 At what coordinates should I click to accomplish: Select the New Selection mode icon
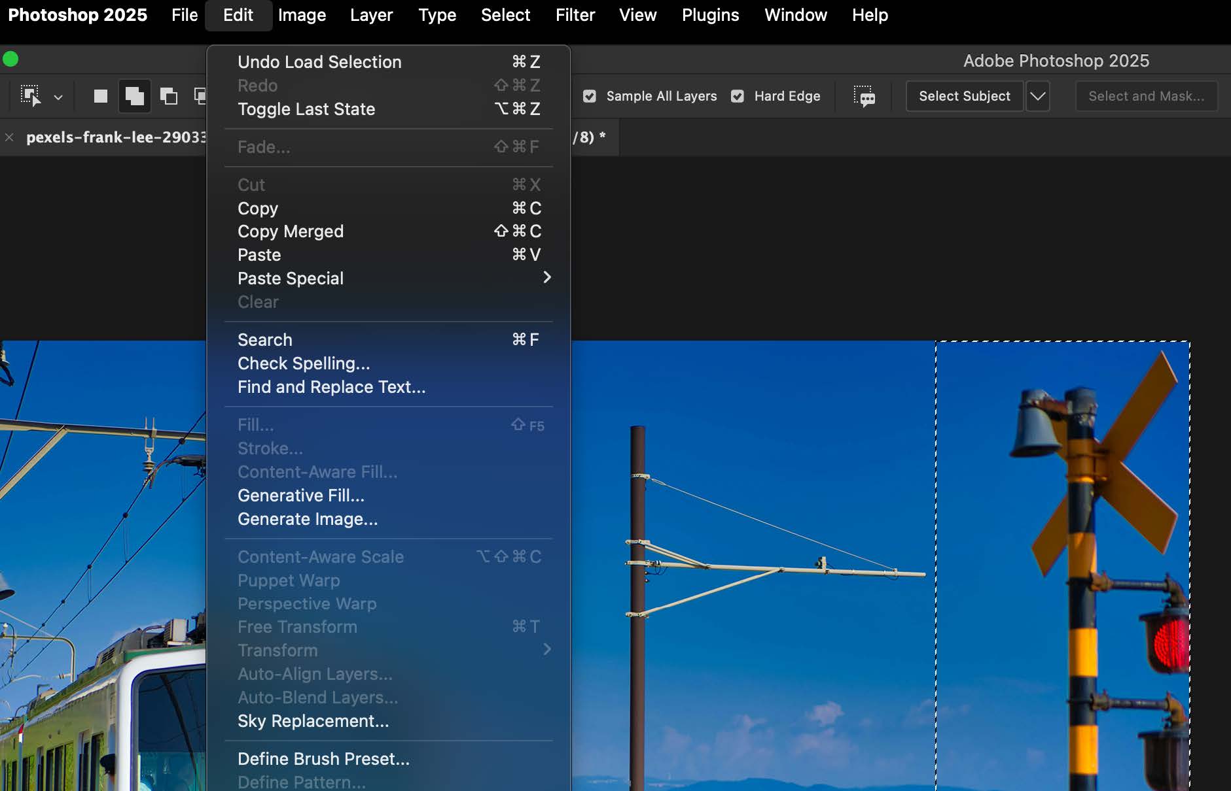pyautogui.click(x=100, y=96)
